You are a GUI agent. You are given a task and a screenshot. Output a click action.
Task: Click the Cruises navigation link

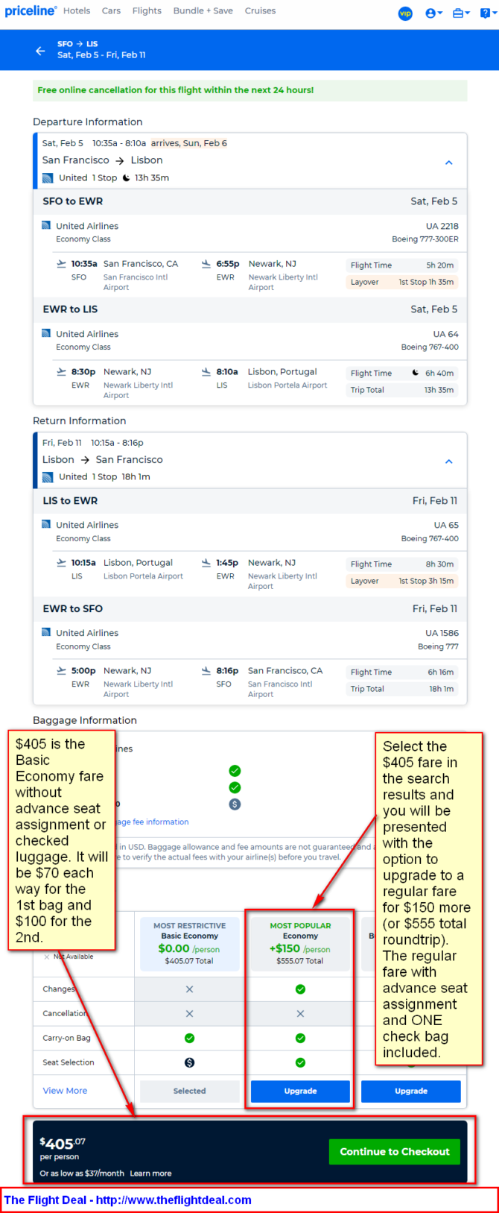coord(260,11)
